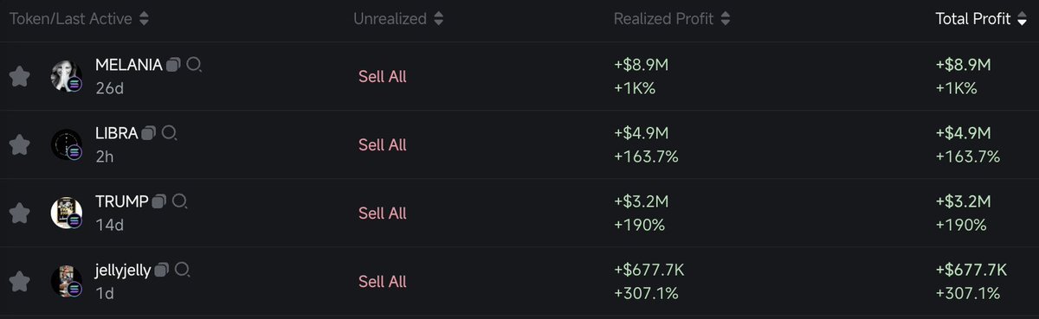Sell All LIBRA holdings
The image size is (1039, 319).
click(383, 144)
